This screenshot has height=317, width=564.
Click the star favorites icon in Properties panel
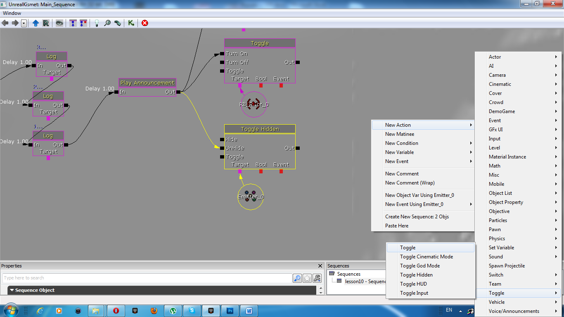[307, 278]
